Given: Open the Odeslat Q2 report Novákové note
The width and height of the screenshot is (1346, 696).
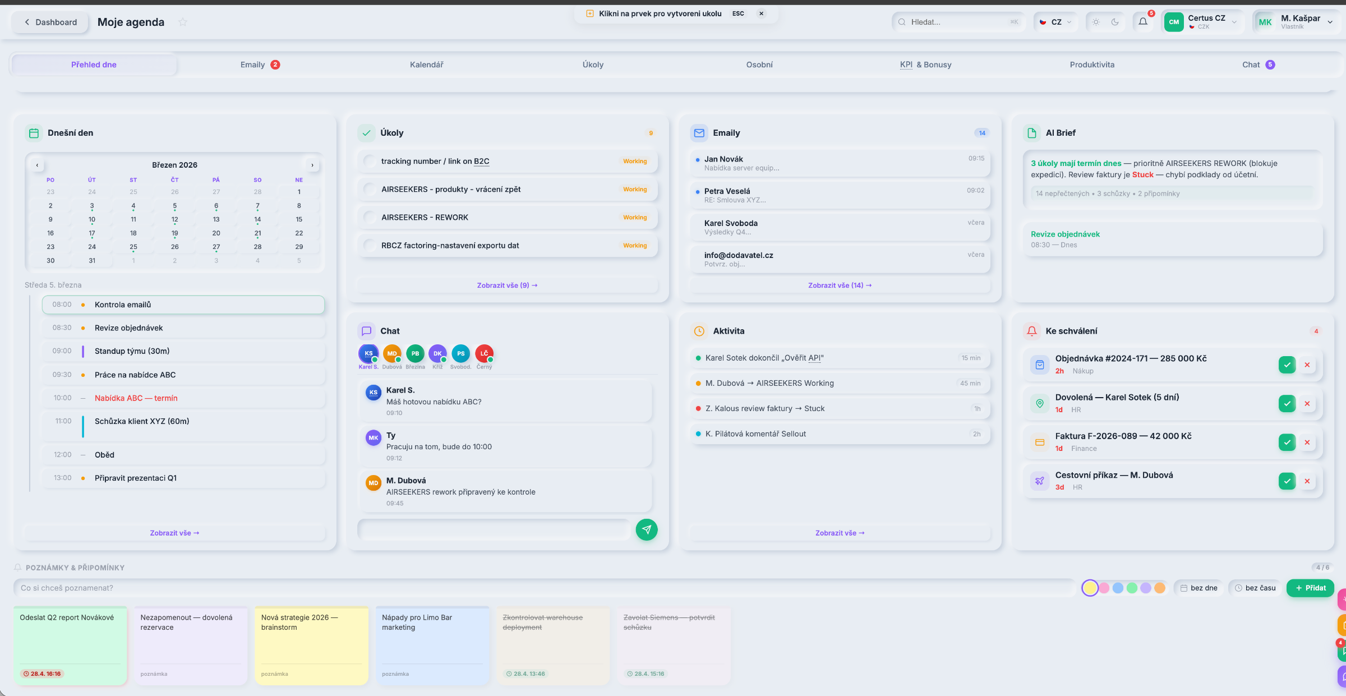Looking at the screenshot, I should [x=70, y=646].
